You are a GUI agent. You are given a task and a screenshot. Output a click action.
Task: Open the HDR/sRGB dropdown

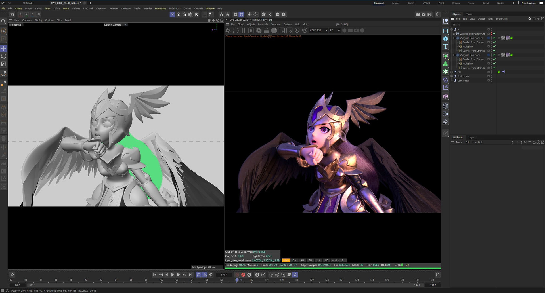(x=318, y=30)
